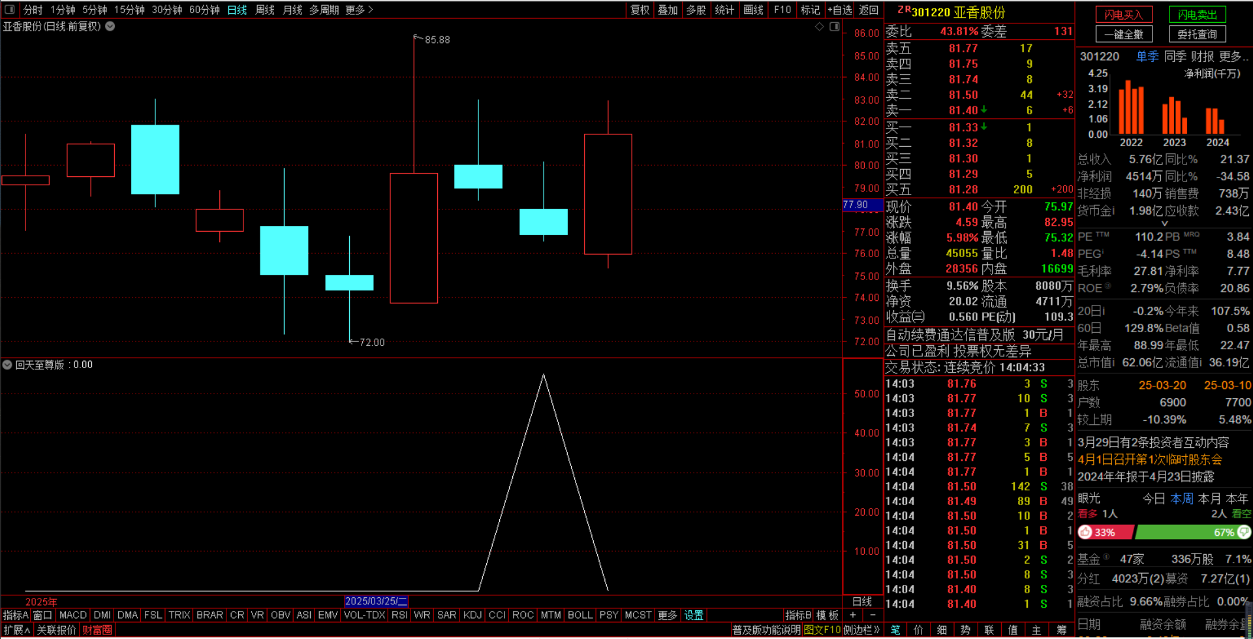Open 关联报价 related quotes tab

pyautogui.click(x=56, y=630)
